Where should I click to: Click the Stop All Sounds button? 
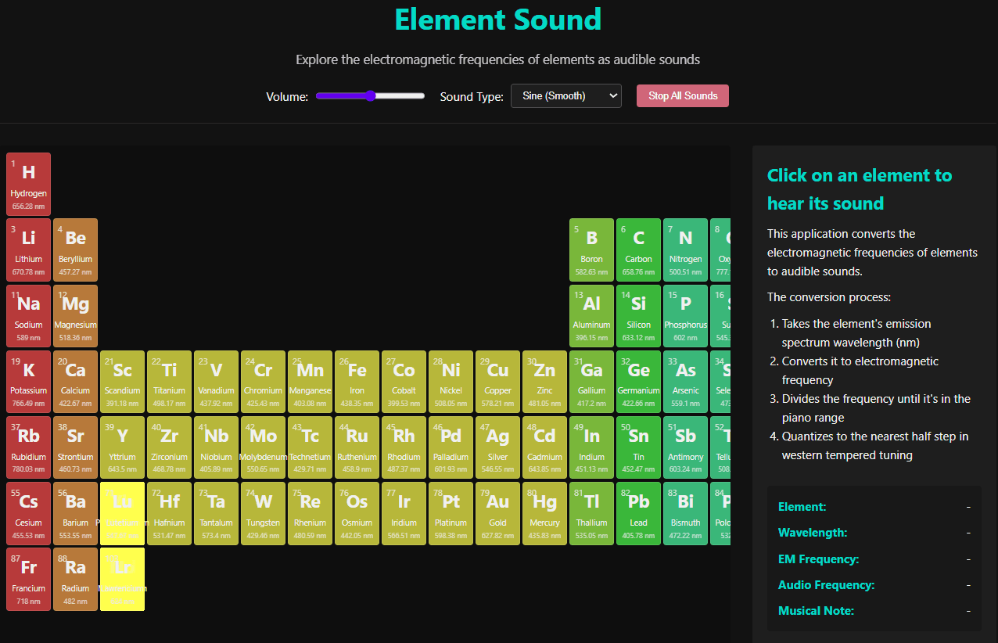(x=683, y=95)
